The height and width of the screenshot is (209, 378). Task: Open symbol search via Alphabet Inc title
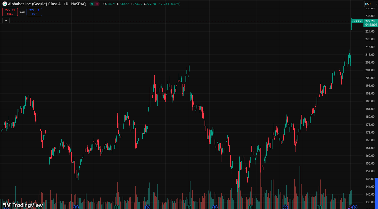coord(47,4)
